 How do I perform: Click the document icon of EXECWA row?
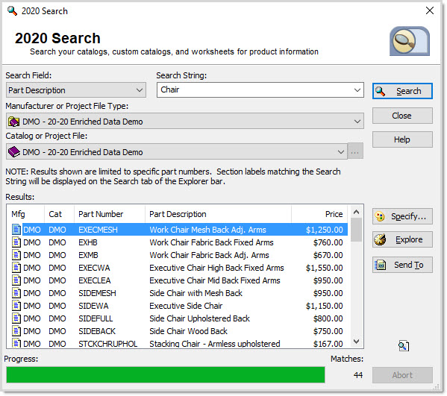tap(16, 268)
